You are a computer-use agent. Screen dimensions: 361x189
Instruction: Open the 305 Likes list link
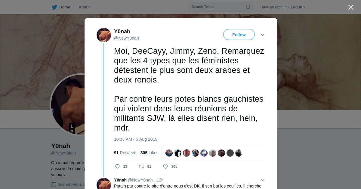[x=150, y=153]
